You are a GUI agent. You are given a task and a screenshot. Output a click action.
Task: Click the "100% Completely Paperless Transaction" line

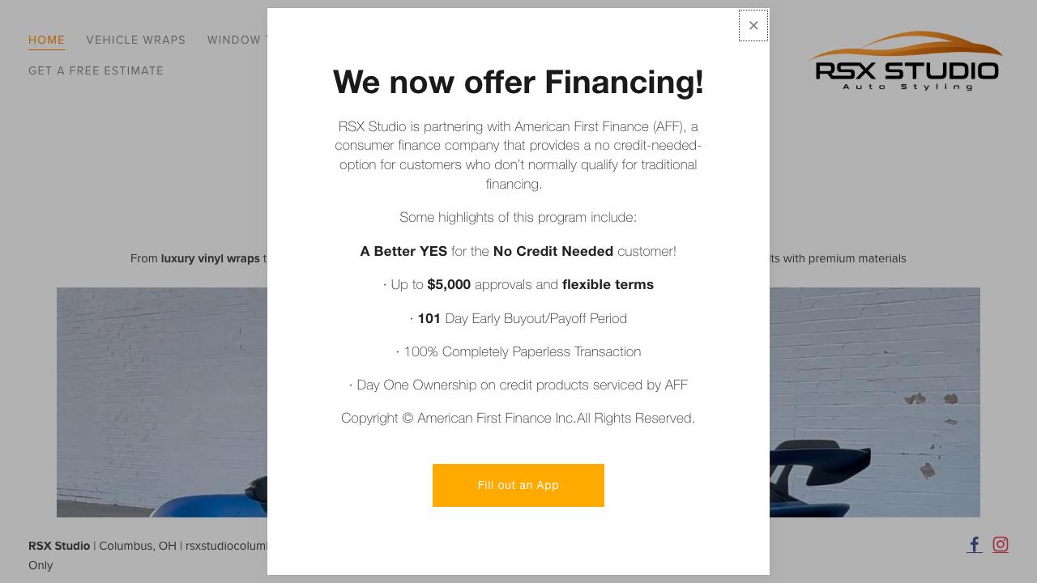coord(518,351)
